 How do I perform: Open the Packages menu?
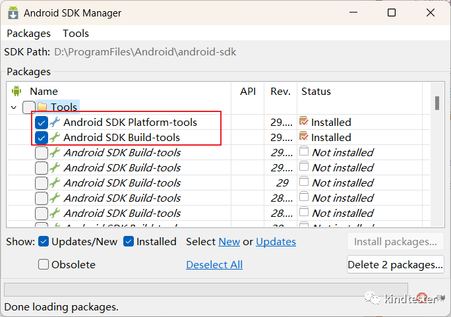pyautogui.click(x=28, y=33)
